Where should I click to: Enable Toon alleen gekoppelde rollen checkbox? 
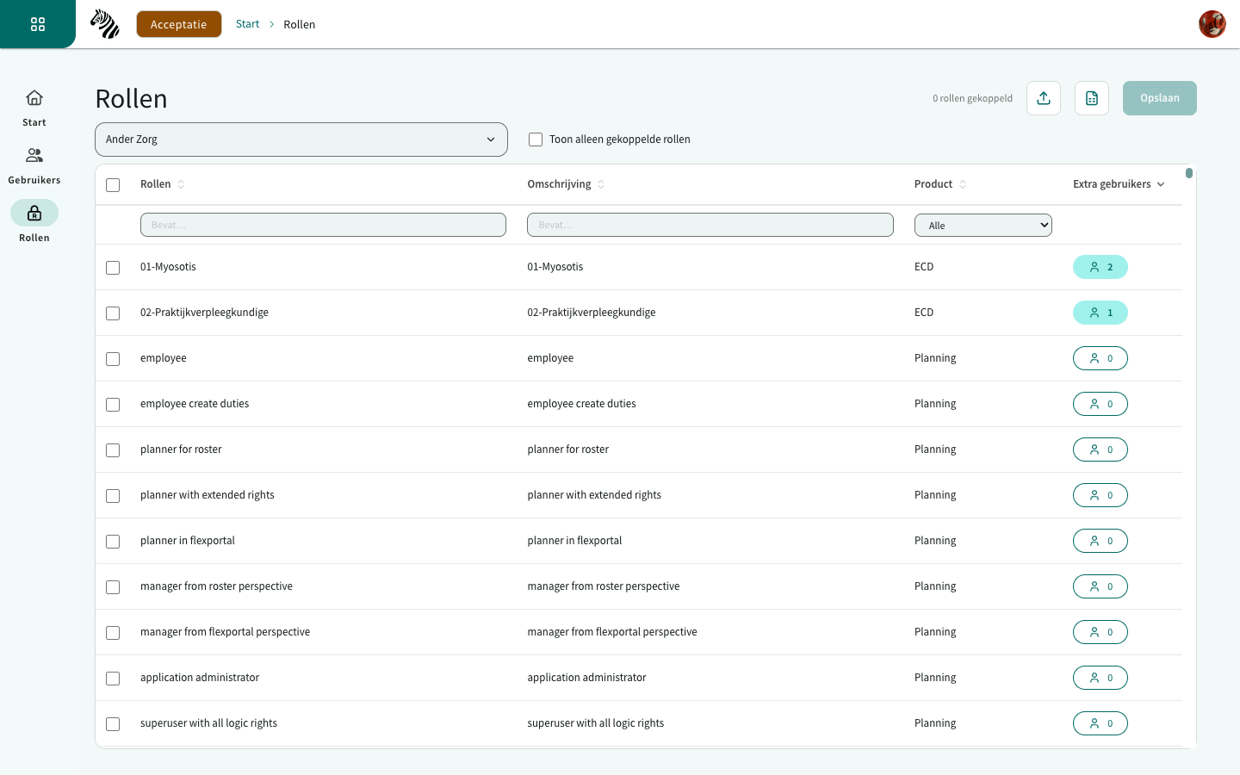point(536,139)
